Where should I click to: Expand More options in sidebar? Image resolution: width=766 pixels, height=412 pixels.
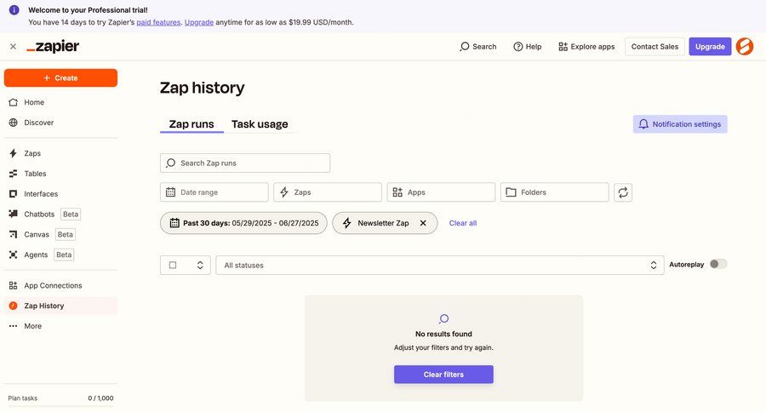click(60, 326)
